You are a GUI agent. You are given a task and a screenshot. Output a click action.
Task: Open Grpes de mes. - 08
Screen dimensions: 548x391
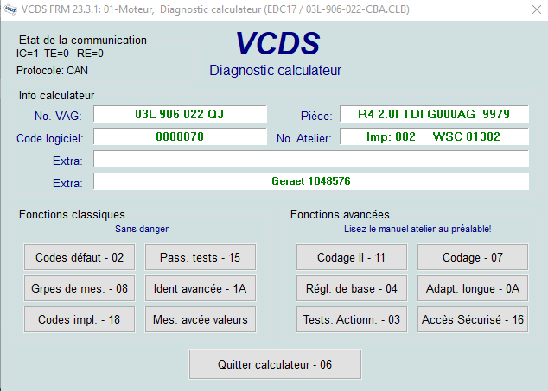[80, 288]
